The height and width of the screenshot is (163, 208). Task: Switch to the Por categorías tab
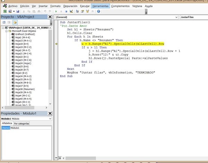pos(21,123)
